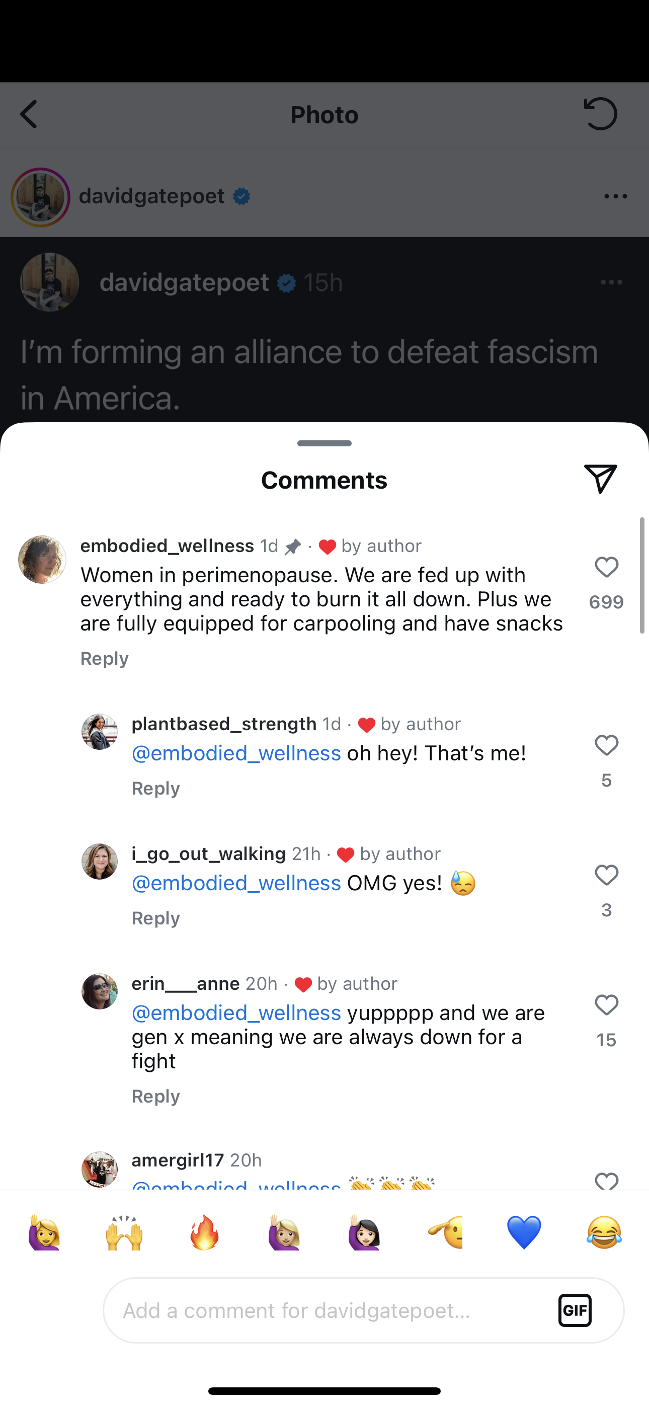Open the GIF picker button
This screenshot has height=1407, width=649.
(x=575, y=1310)
